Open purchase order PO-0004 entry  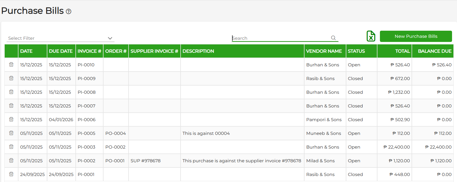click(x=115, y=133)
